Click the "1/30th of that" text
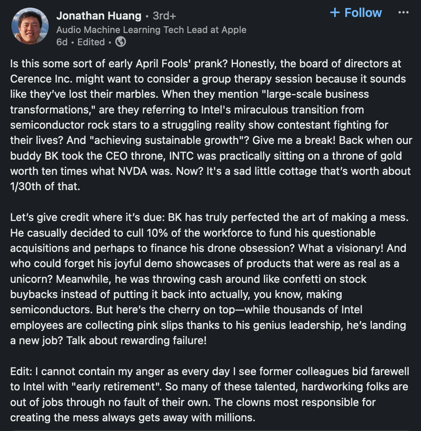421x431 pixels. pos(45,186)
